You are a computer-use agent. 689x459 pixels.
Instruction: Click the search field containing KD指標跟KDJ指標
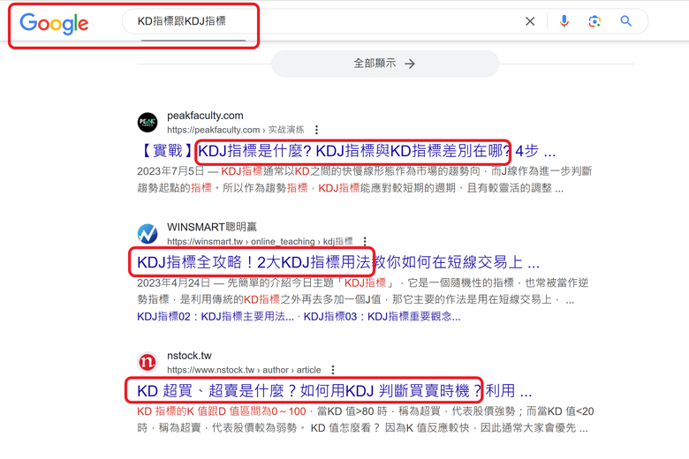(325, 21)
